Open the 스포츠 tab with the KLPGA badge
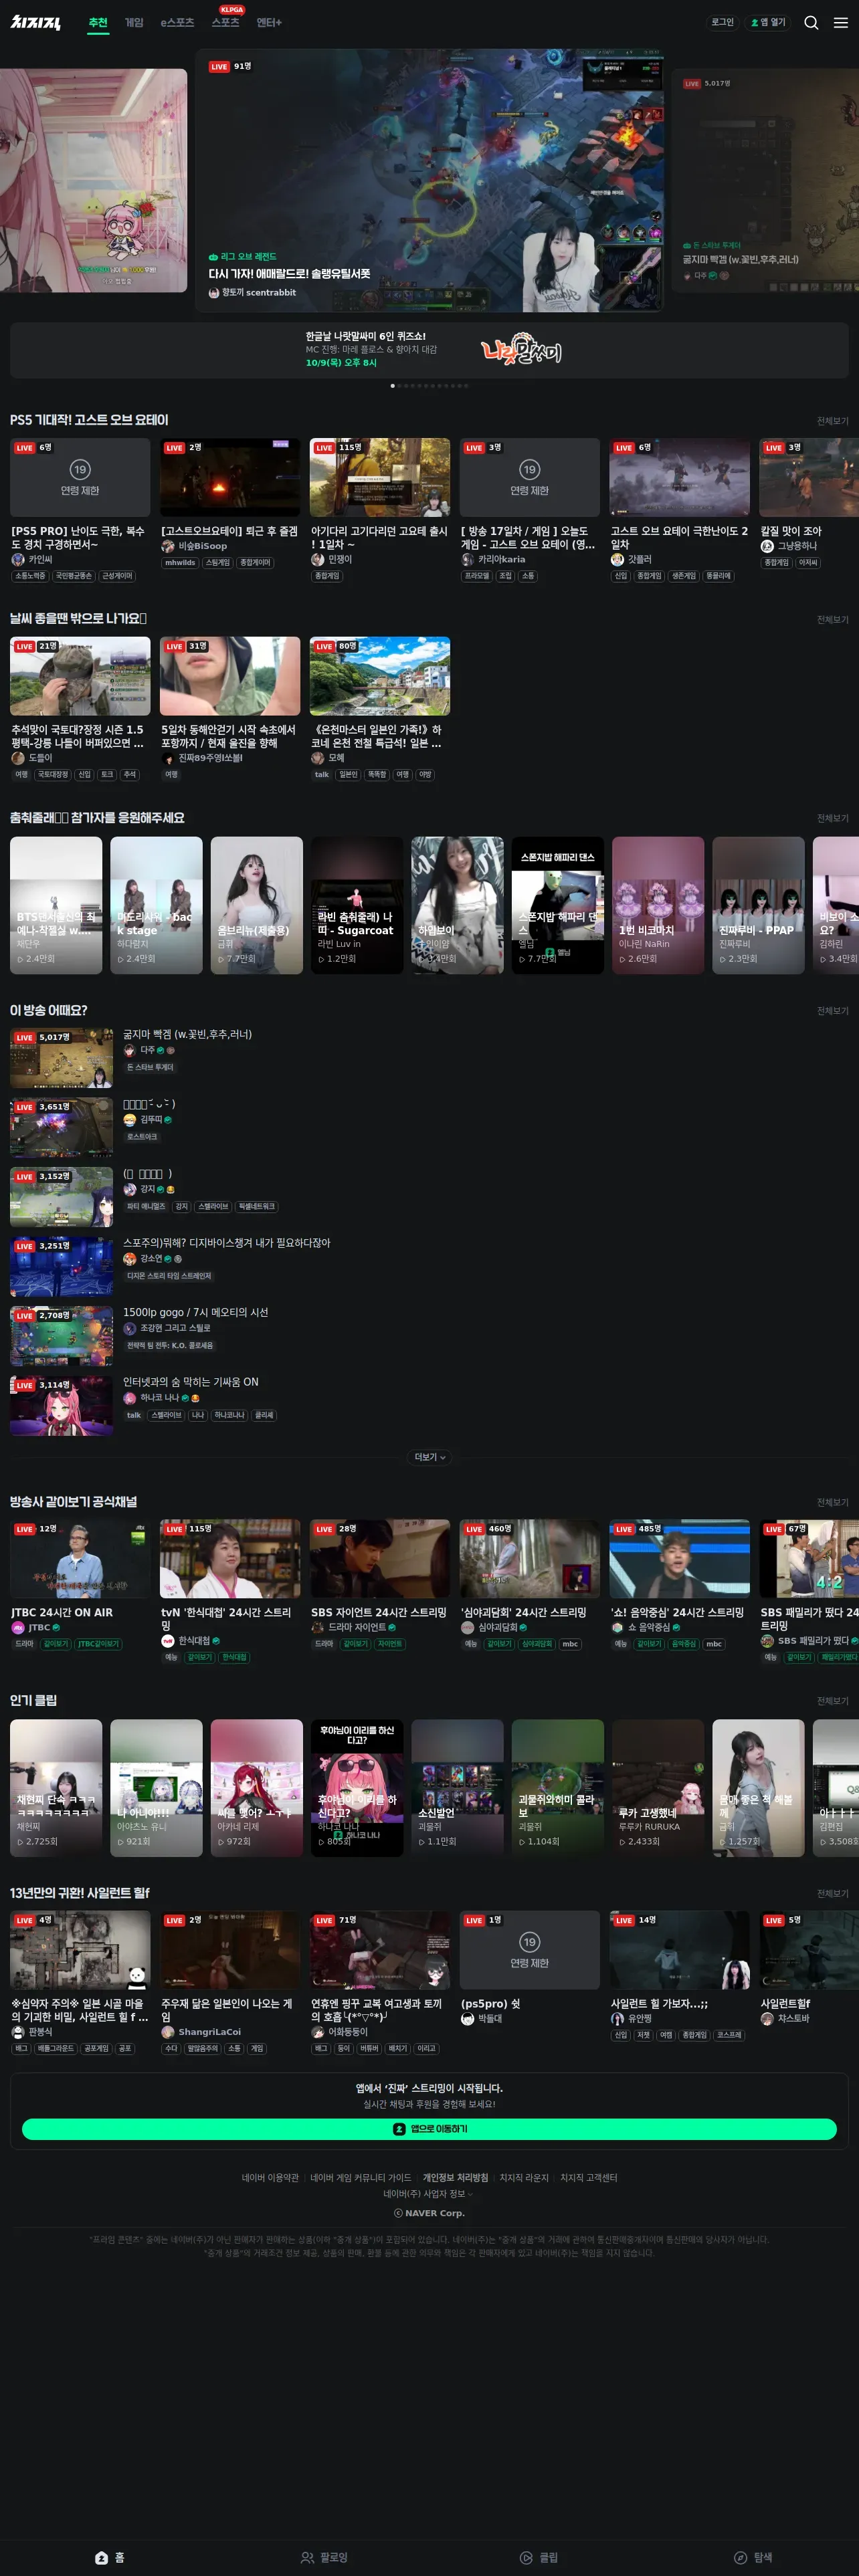This screenshot has width=859, height=2576. 226,21
